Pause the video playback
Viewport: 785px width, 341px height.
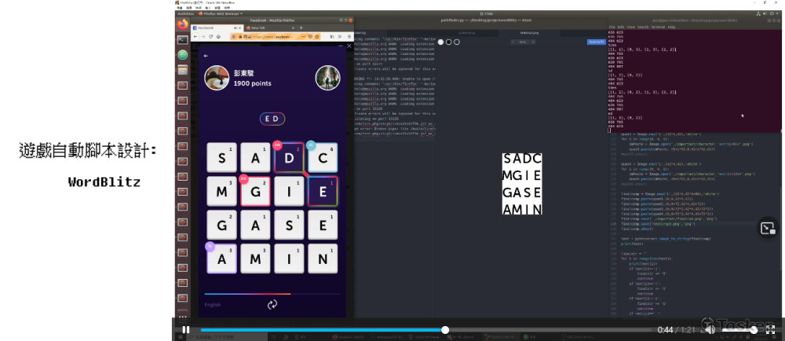pyautogui.click(x=186, y=330)
